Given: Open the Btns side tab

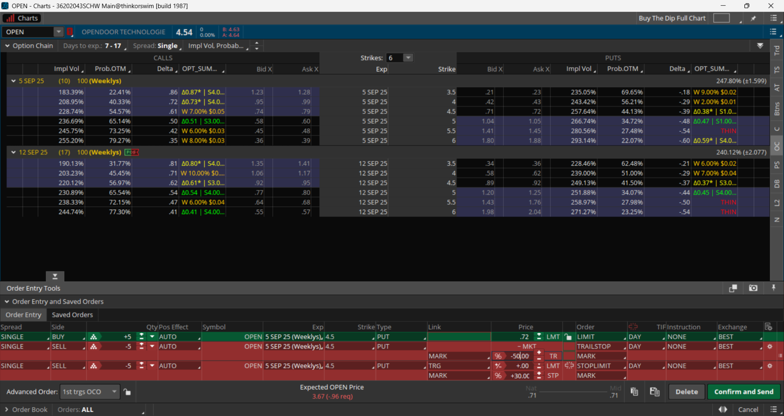Looking at the screenshot, I should pyautogui.click(x=777, y=108).
